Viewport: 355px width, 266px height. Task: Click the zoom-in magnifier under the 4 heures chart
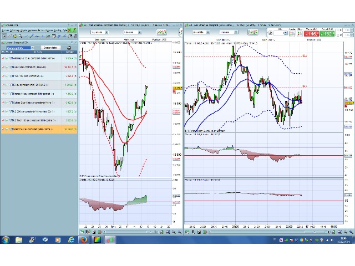click(174, 232)
